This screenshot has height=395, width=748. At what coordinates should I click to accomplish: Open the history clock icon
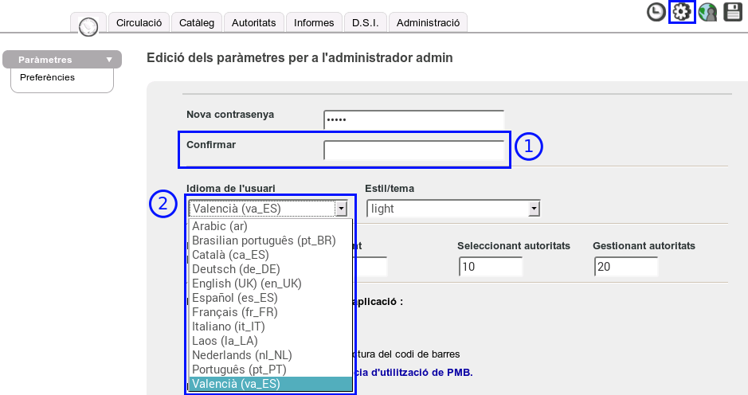tap(656, 12)
